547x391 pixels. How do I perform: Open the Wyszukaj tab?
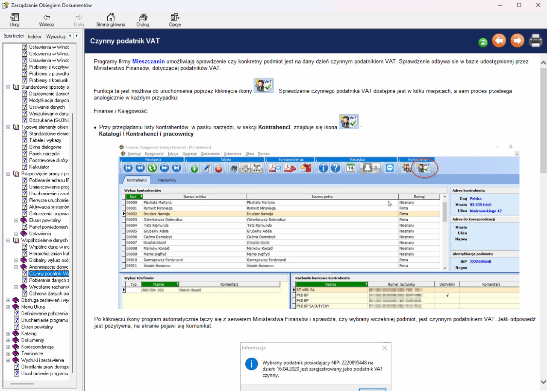pos(56,37)
